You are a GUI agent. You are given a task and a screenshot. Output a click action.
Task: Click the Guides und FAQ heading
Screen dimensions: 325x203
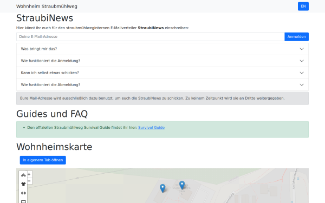coord(52,114)
